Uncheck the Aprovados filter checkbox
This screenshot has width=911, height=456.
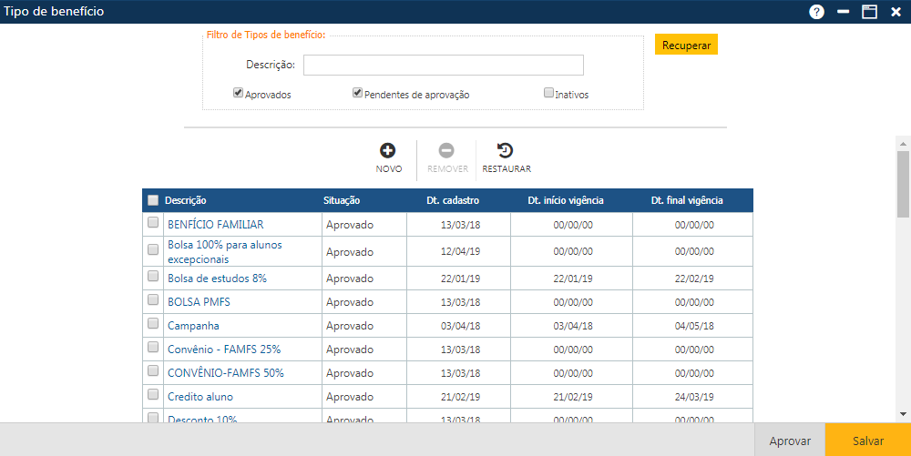[239, 93]
